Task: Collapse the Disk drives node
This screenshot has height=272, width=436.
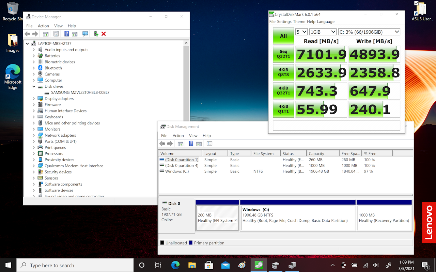Action: click(34, 86)
